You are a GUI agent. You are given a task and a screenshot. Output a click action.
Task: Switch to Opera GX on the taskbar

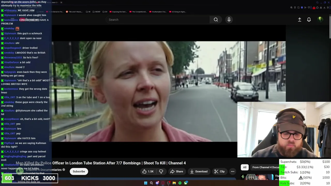163,183
